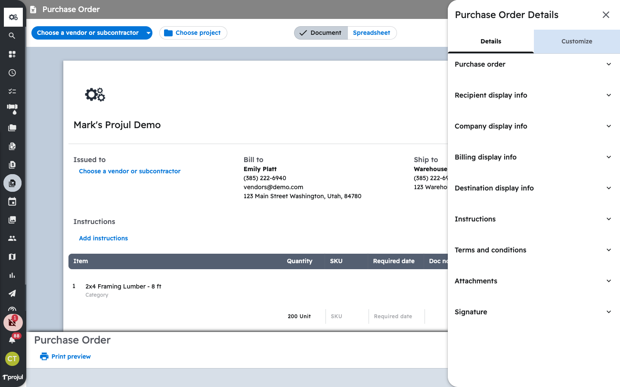The image size is (620, 387).
Task: Open the CT user avatar menu
Action: [x=12, y=359]
